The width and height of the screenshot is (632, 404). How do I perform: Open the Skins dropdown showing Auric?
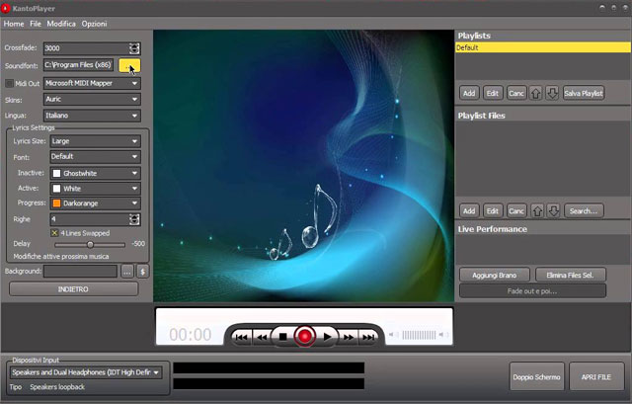point(92,99)
